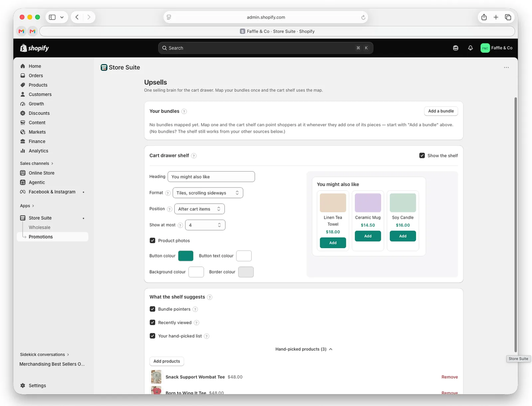The width and height of the screenshot is (532, 406).
Task: Show help for Recently viewed option
Action: 197,323
